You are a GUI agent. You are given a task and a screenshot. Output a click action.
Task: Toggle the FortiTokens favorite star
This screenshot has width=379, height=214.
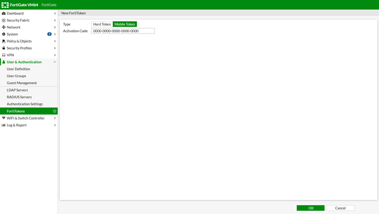(x=55, y=111)
